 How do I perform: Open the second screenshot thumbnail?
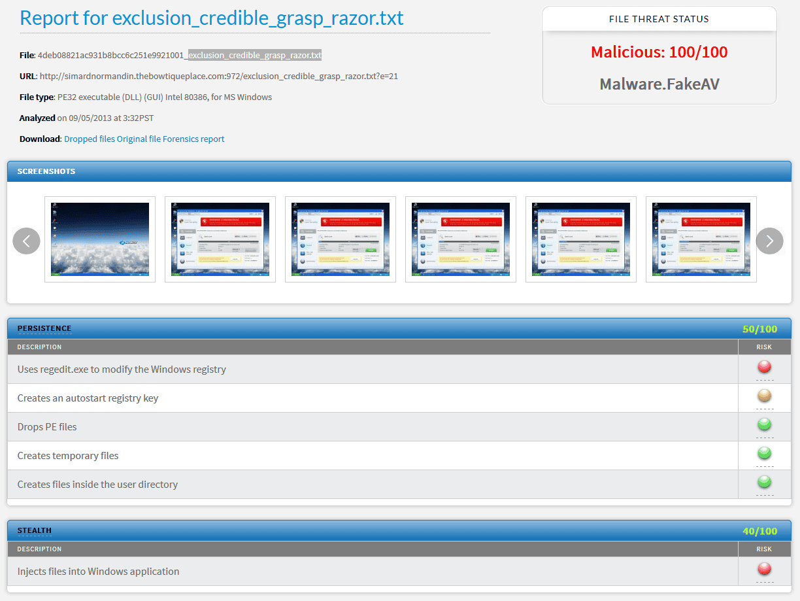(220, 239)
